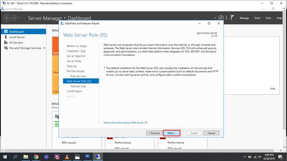Viewport: 287px width, 161px height.
Task: Go to Before You Begin step
Action: click(x=77, y=46)
